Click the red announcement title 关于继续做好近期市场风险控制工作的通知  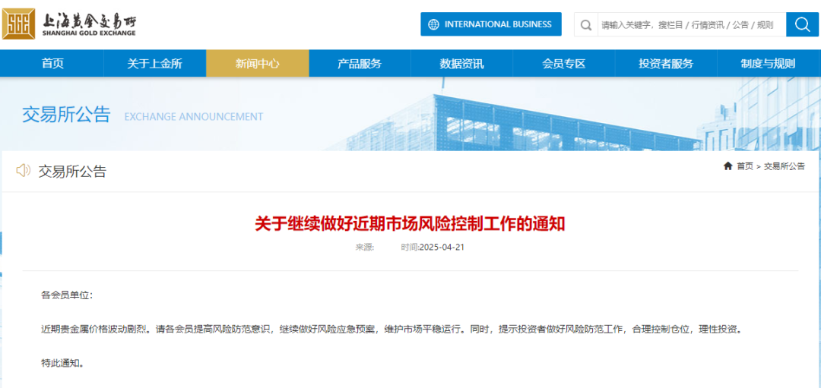410,224
